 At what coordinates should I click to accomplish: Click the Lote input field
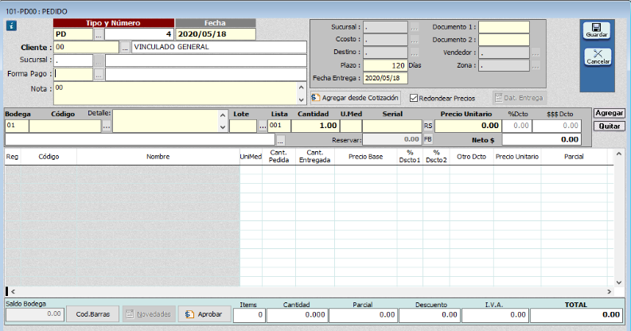(243, 126)
